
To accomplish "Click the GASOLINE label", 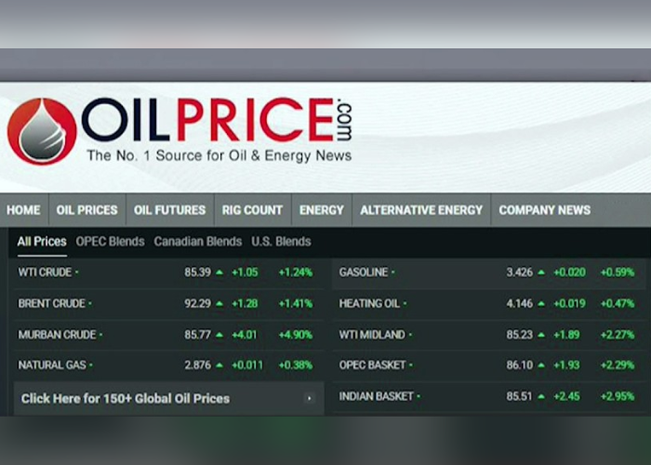I will click(x=364, y=272).
